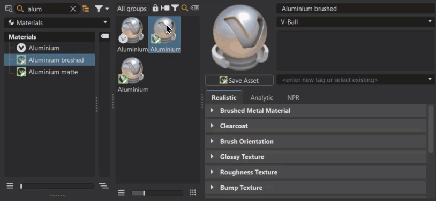
Task: Expand the Roughness Texture section
Action: click(x=315, y=172)
